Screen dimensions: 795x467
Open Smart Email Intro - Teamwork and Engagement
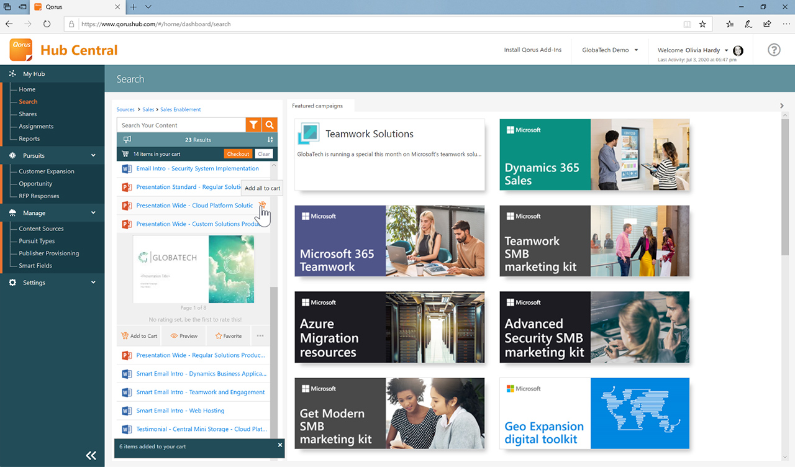(201, 392)
